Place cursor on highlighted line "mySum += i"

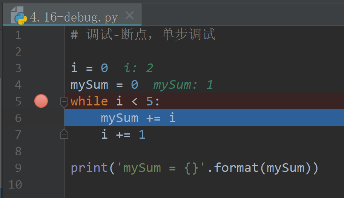click(138, 118)
